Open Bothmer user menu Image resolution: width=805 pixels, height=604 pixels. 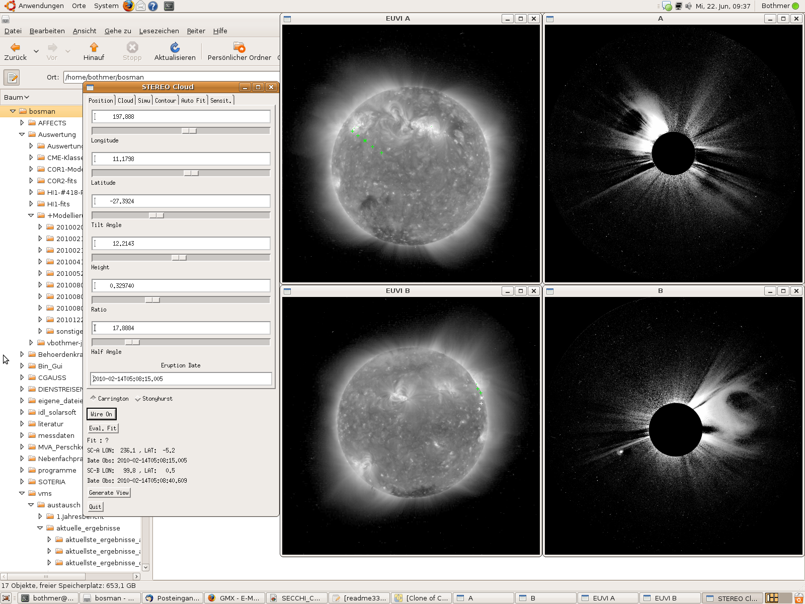(780, 6)
